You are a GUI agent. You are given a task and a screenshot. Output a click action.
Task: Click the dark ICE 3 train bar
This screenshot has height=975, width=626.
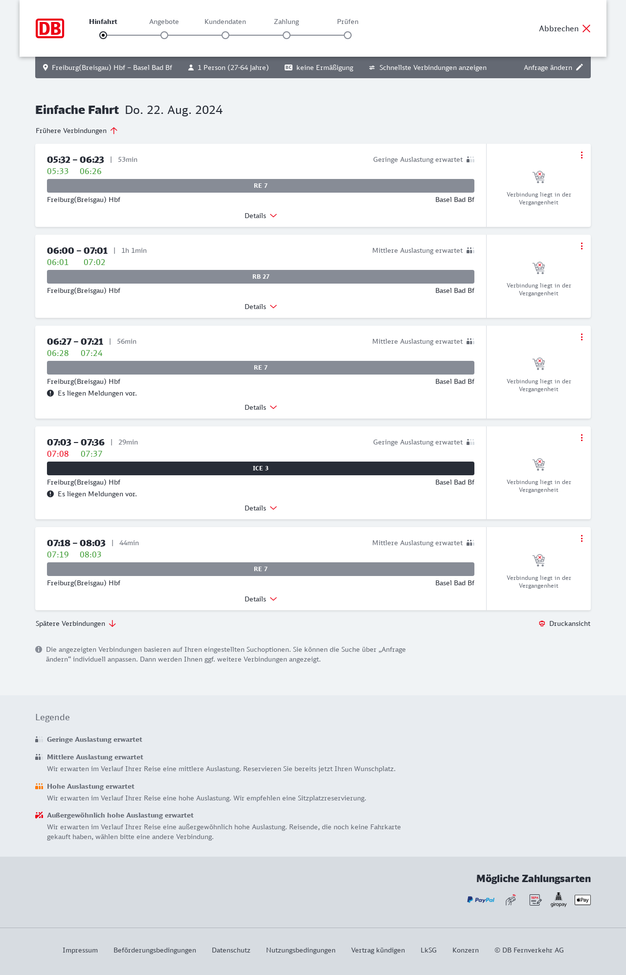pyautogui.click(x=261, y=468)
